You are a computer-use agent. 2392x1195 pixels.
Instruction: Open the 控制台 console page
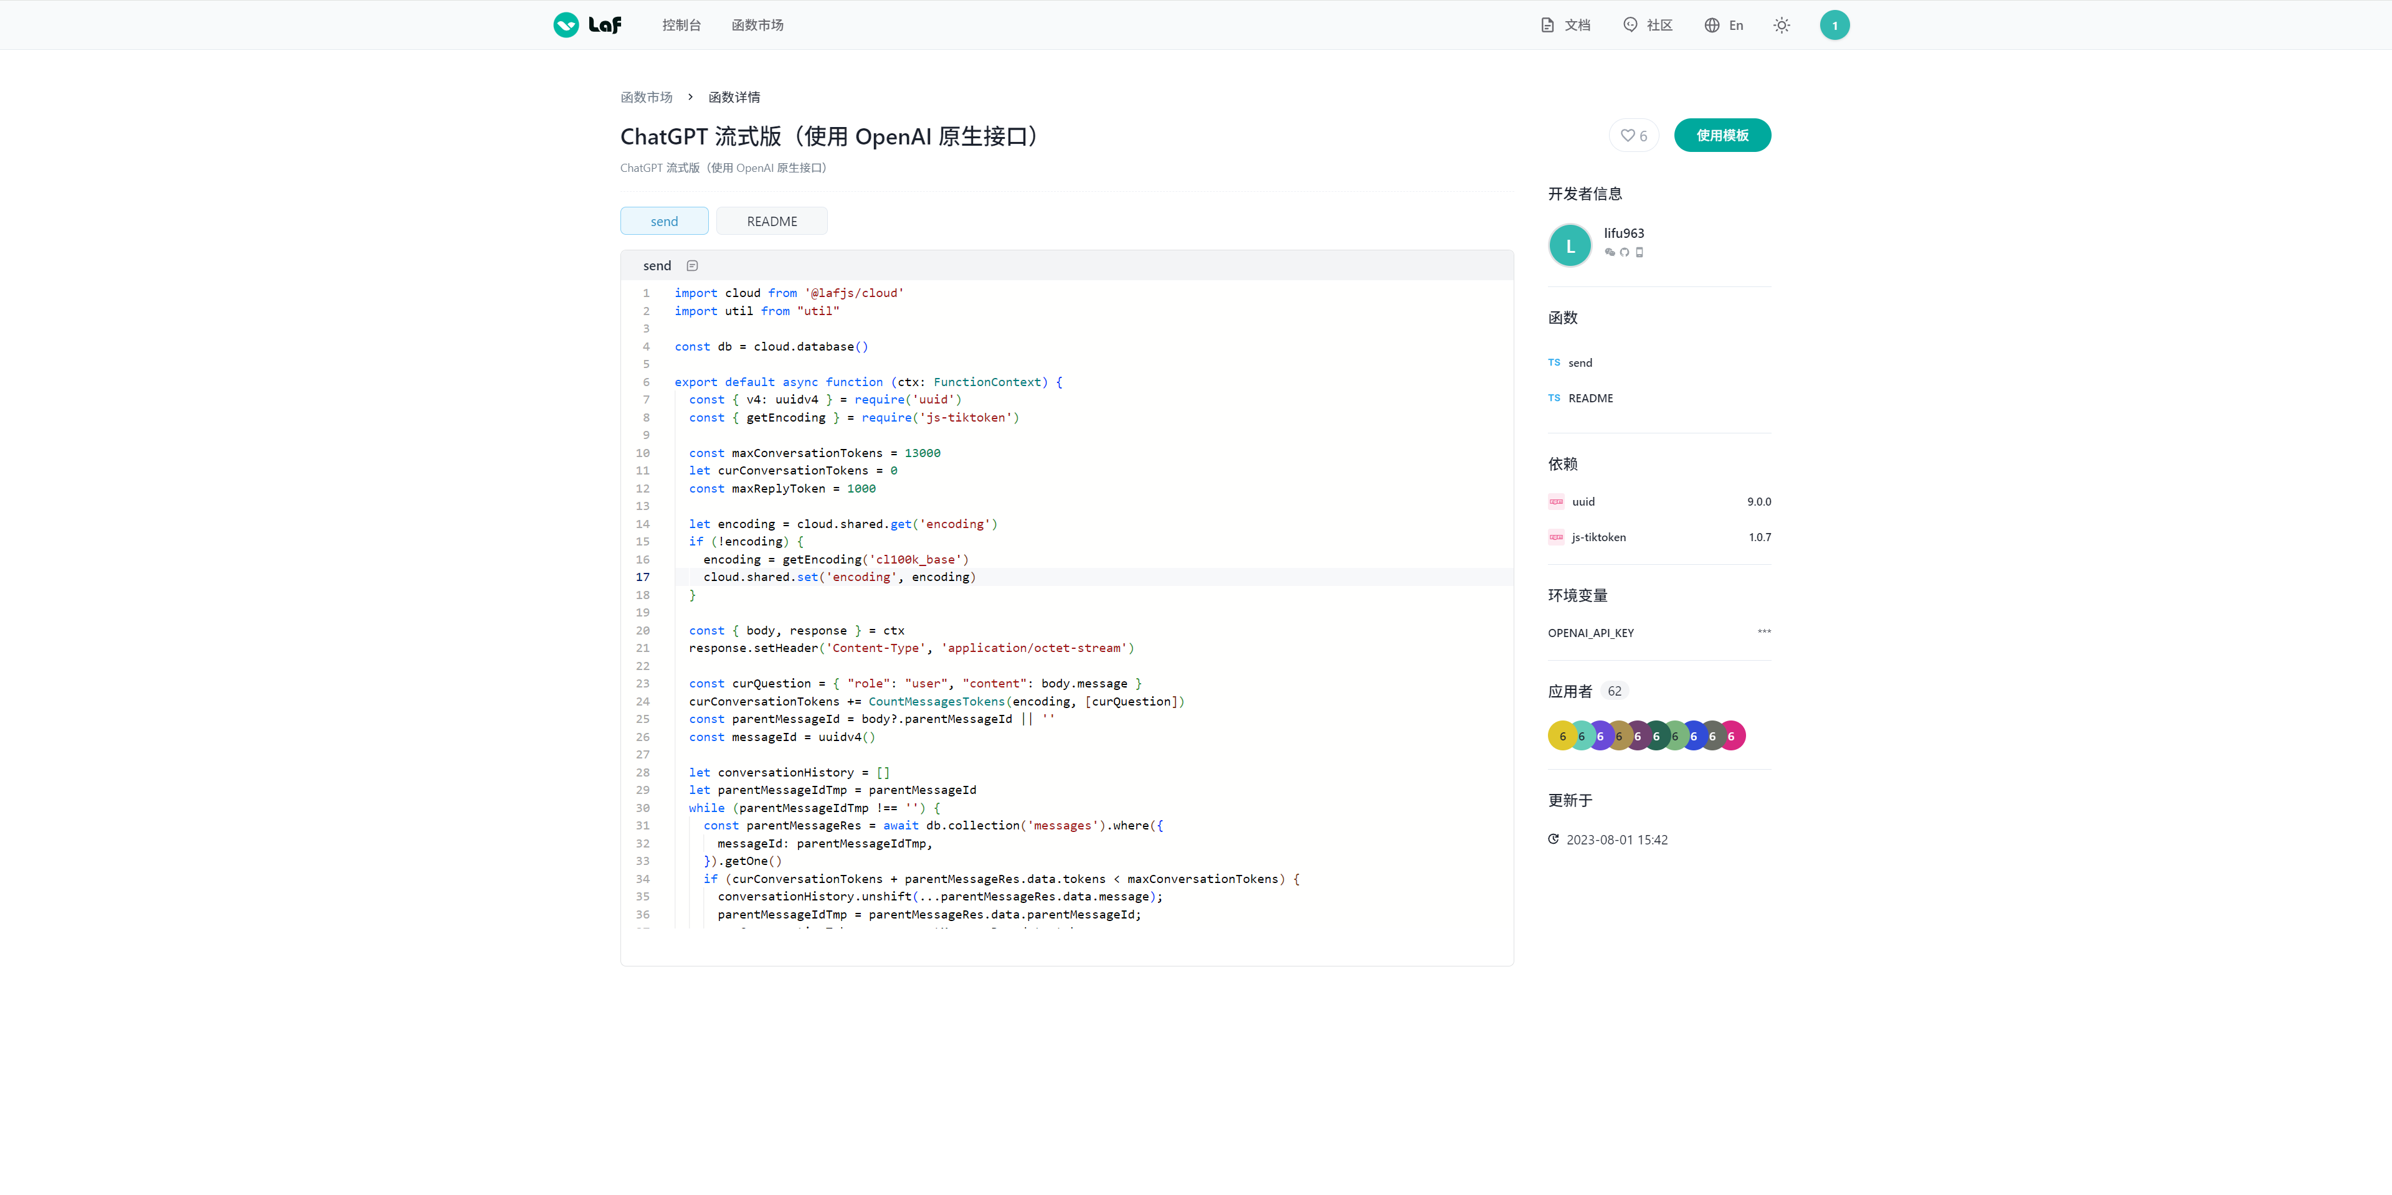coord(681,25)
